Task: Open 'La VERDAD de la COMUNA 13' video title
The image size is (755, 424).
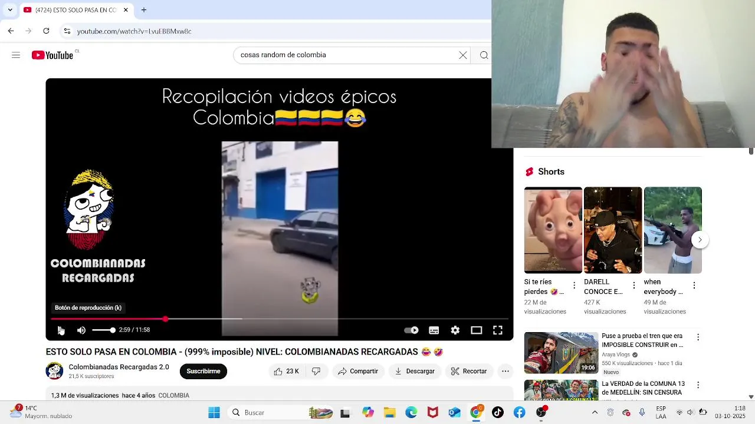Action: 643,388
